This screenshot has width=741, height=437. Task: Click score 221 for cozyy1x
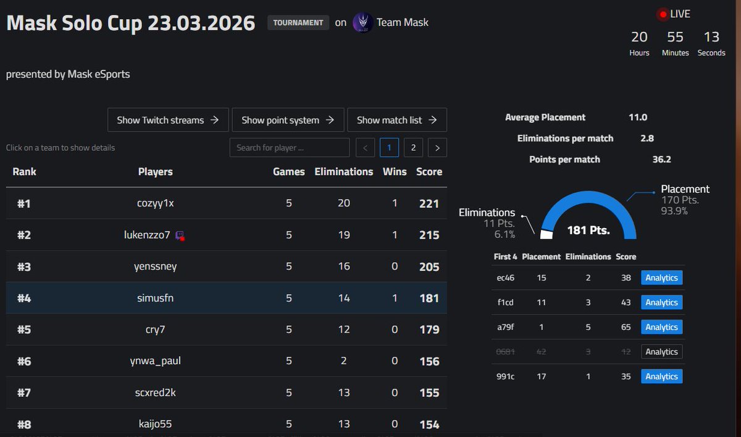pyautogui.click(x=429, y=203)
